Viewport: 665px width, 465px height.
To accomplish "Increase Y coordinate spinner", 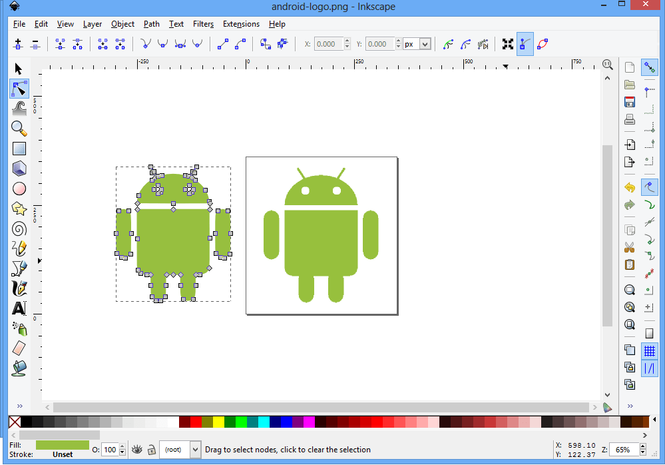I will tap(398, 41).
